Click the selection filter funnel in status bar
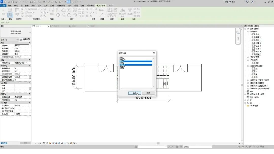This screenshot has height=154, width=274. (261, 147)
